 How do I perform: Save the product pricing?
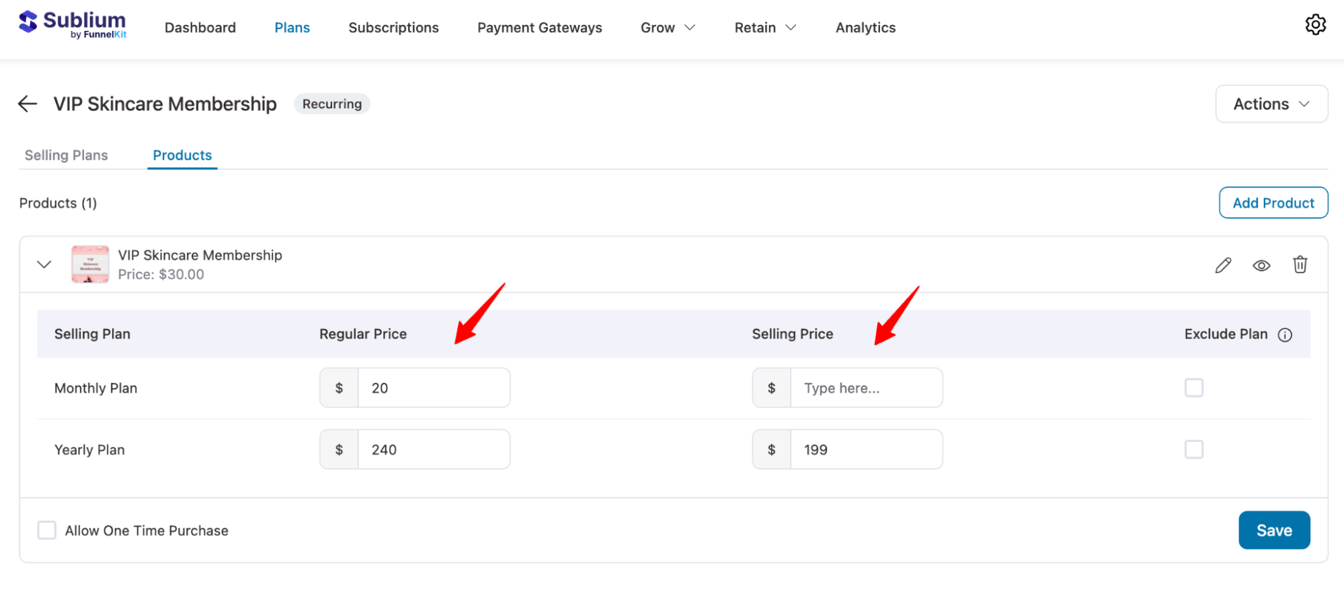[1274, 530]
